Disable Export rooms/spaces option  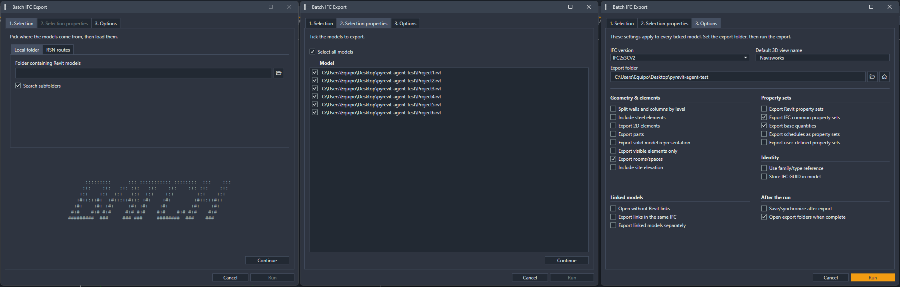[x=613, y=159]
